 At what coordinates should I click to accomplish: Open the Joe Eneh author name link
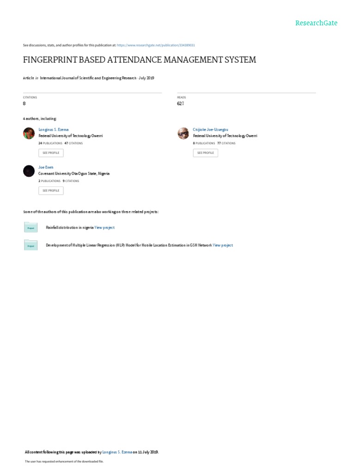tap(46, 167)
